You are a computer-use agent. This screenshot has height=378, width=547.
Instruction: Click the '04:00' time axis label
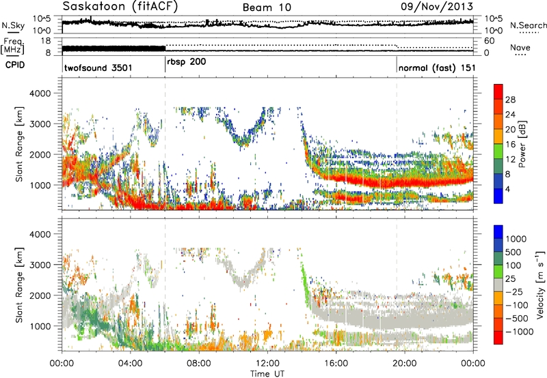130,364
